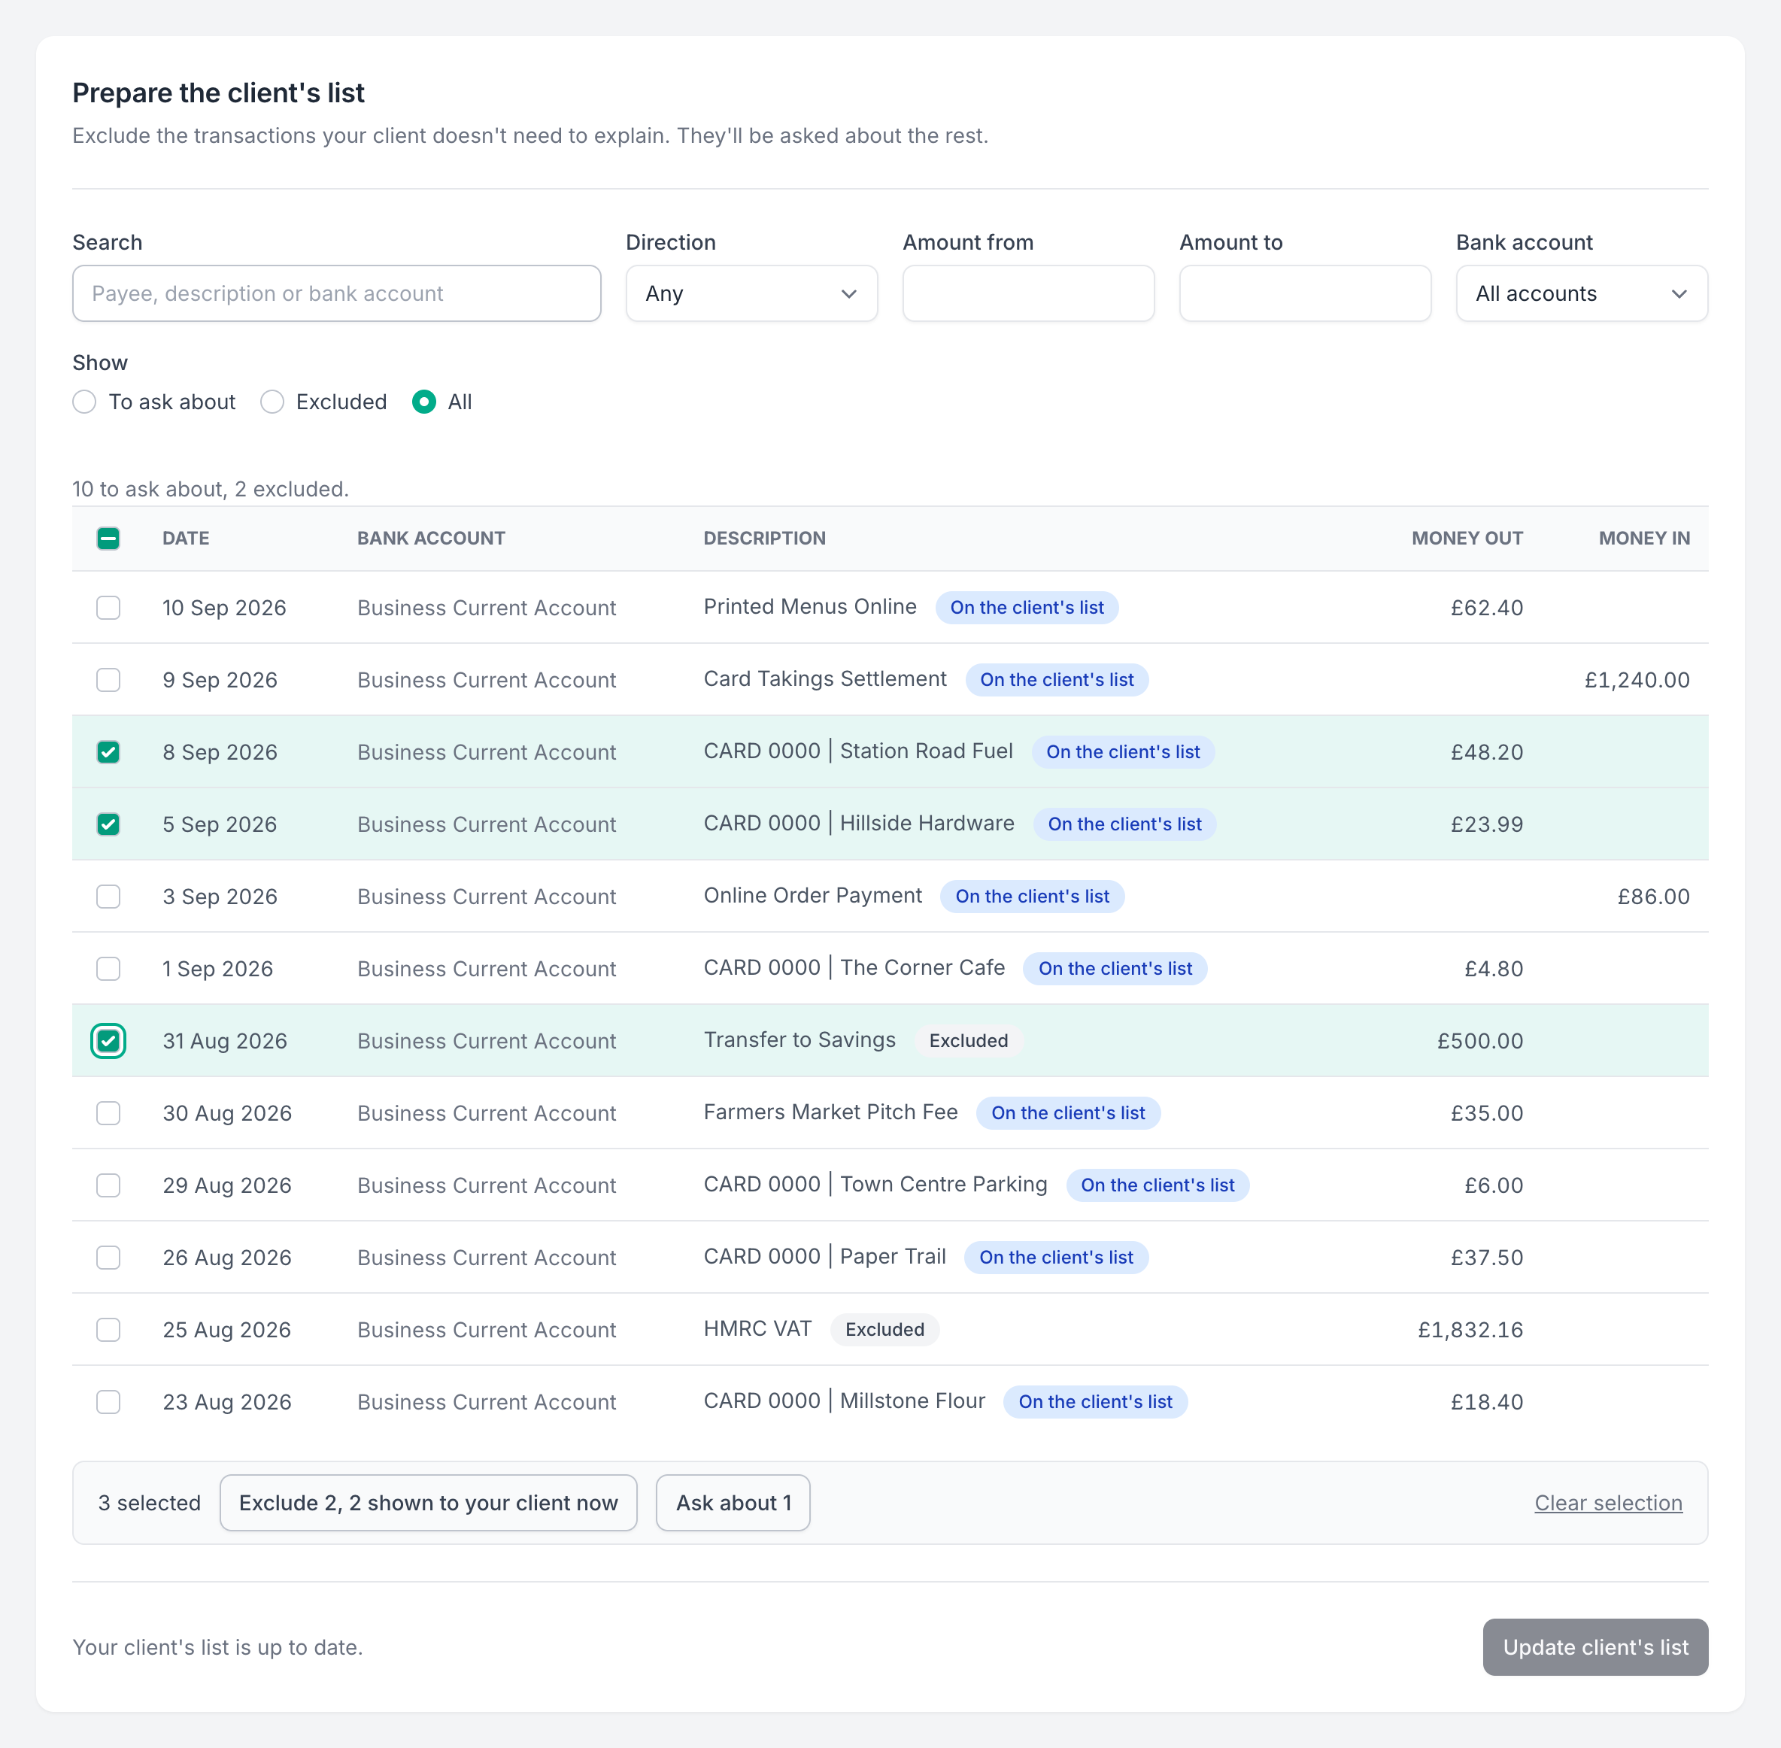Toggle the select-all checkbox in table header
The height and width of the screenshot is (1748, 1781).
pos(108,538)
